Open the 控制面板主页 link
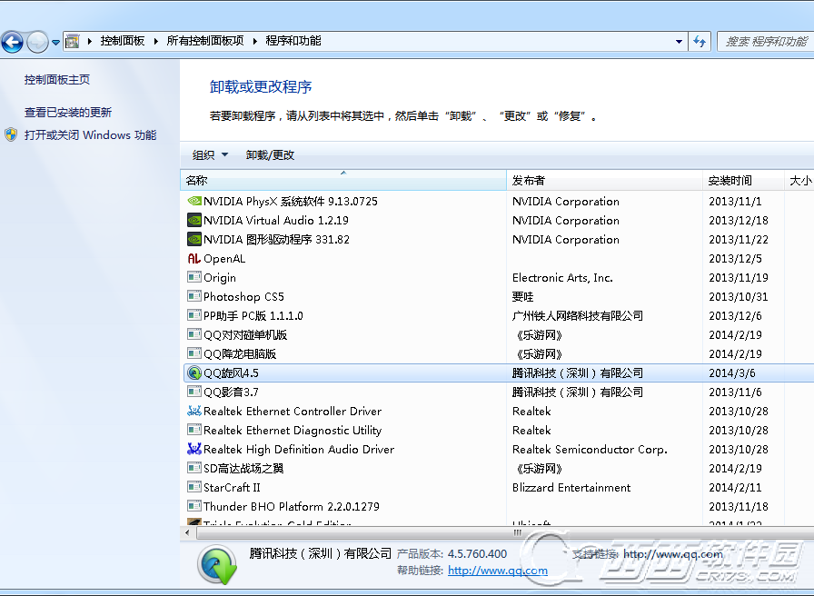 click(57, 79)
